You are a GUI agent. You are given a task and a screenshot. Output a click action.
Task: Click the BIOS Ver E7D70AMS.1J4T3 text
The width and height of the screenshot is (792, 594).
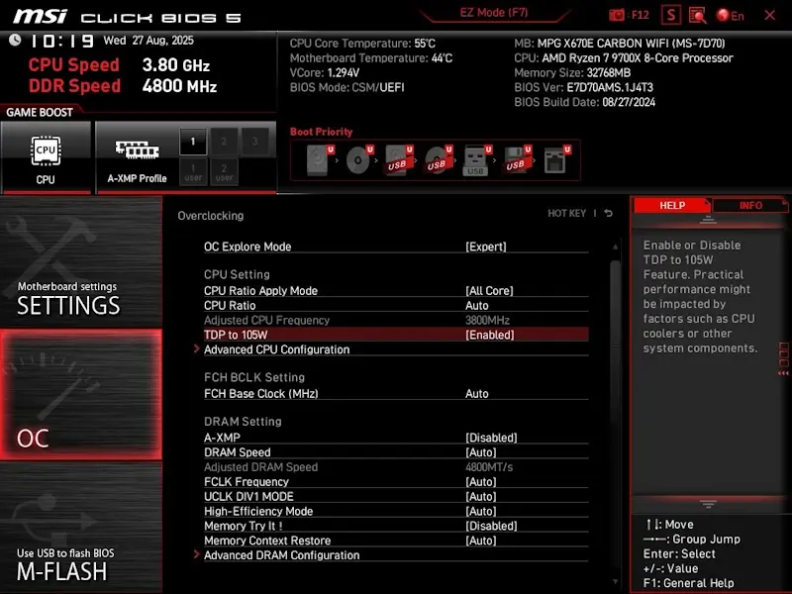pyautogui.click(x=583, y=87)
